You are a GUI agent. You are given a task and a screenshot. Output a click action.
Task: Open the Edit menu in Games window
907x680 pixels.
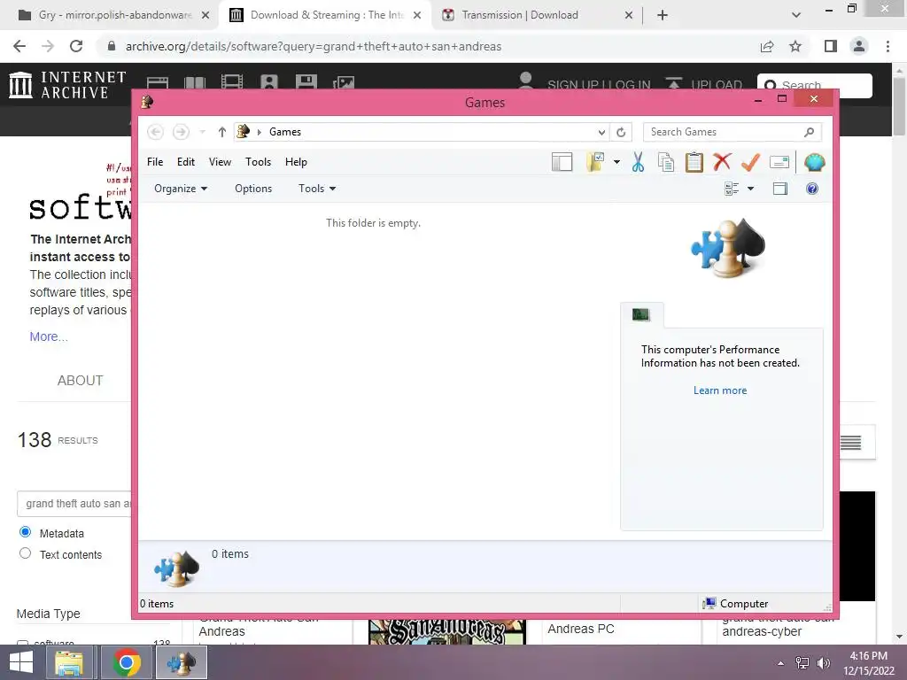coord(186,162)
